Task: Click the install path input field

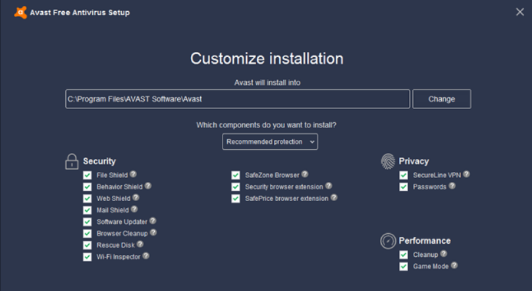Action: pos(238,99)
